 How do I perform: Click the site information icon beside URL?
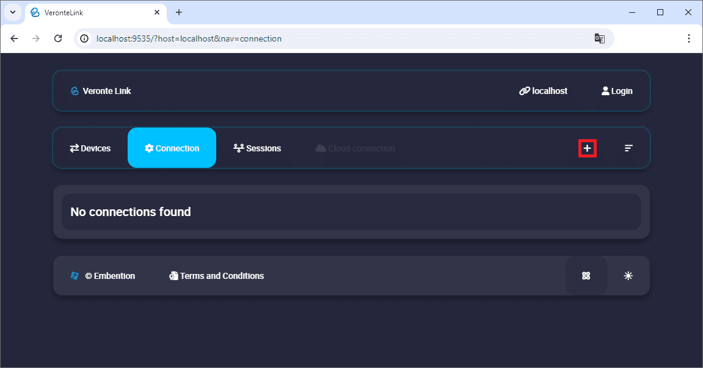point(85,38)
